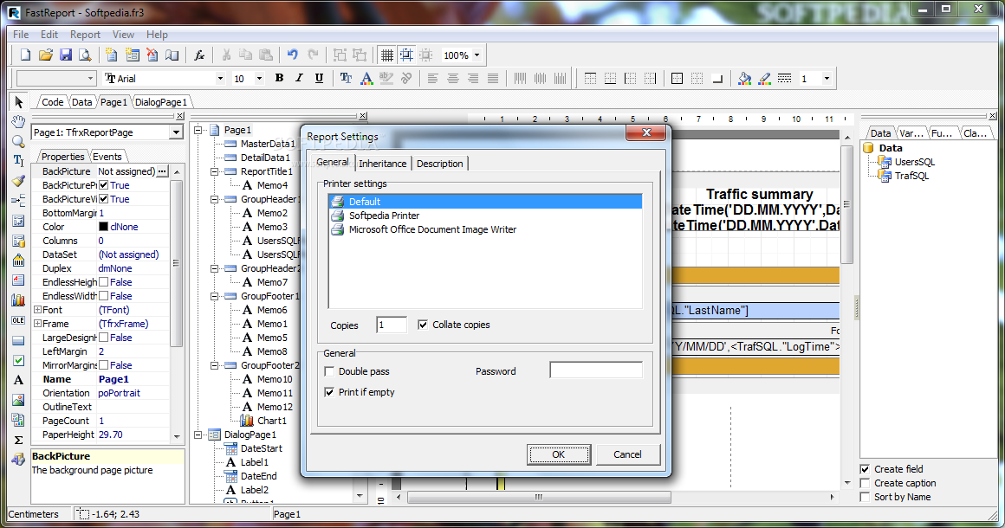Insert a Picture object from side toolbar
1005x528 pixels.
pos(18,400)
